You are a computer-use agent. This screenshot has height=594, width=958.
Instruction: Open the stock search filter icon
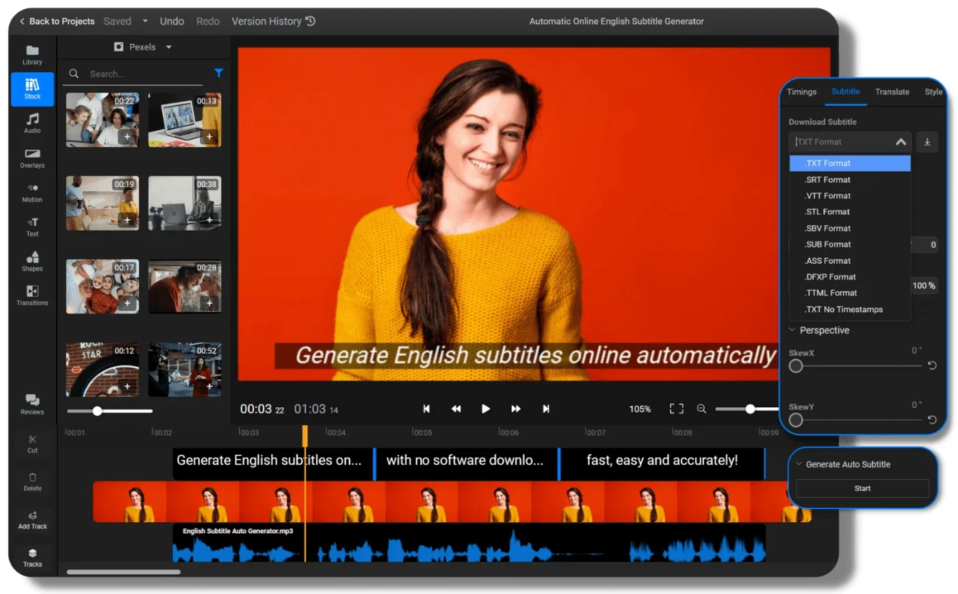pos(218,73)
